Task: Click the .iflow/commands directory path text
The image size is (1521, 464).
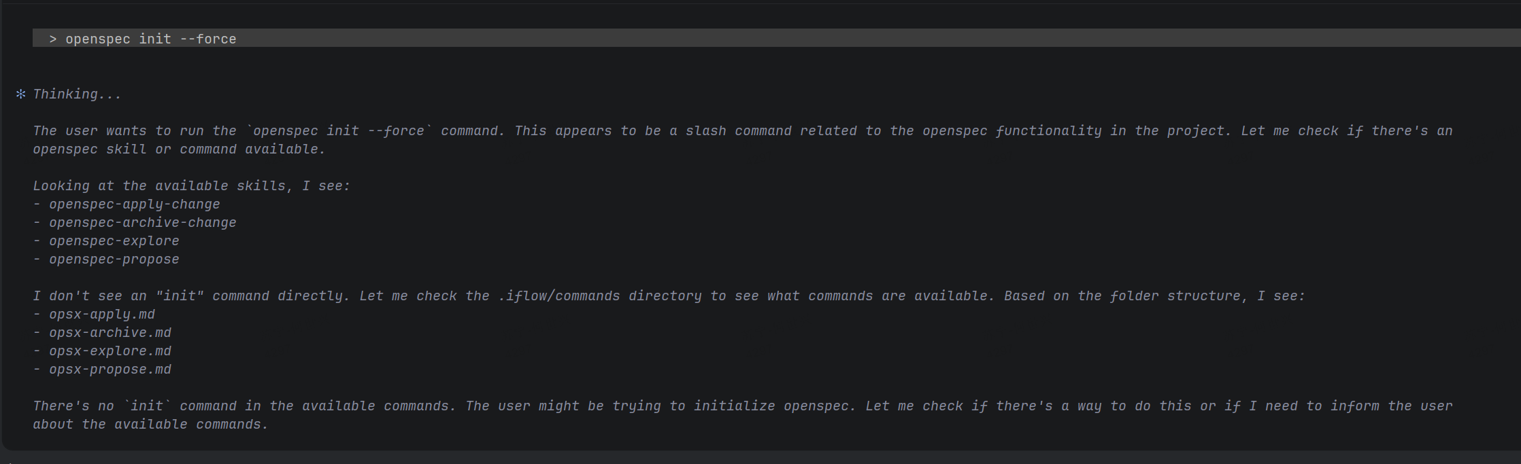Action: pyautogui.click(x=558, y=296)
